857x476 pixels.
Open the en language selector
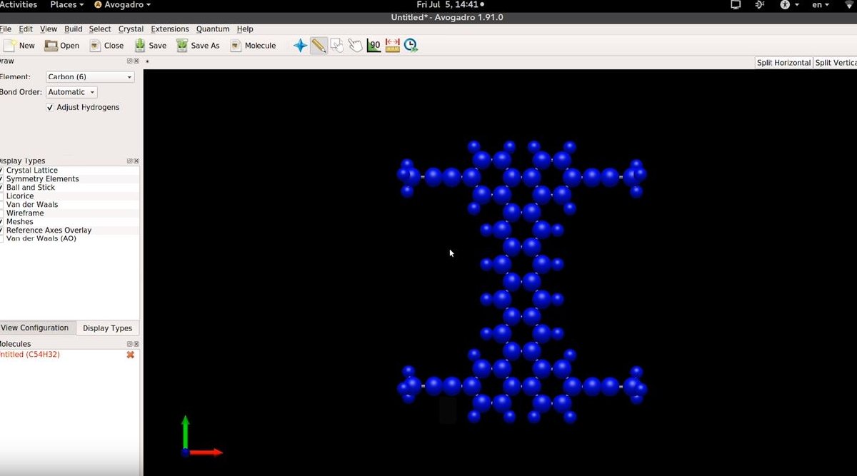820,5
